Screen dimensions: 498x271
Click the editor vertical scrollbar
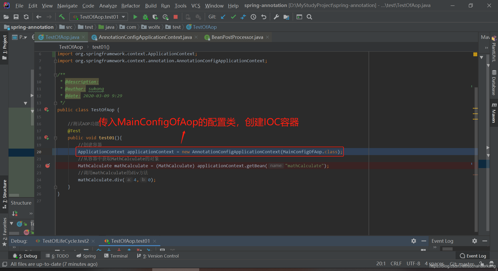(476, 159)
